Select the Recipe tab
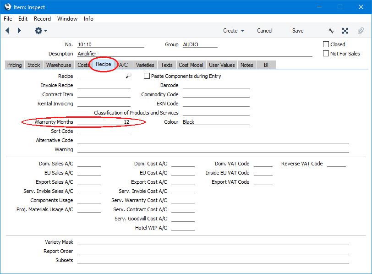Viewport: 372px width, 274px height. click(x=103, y=64)
